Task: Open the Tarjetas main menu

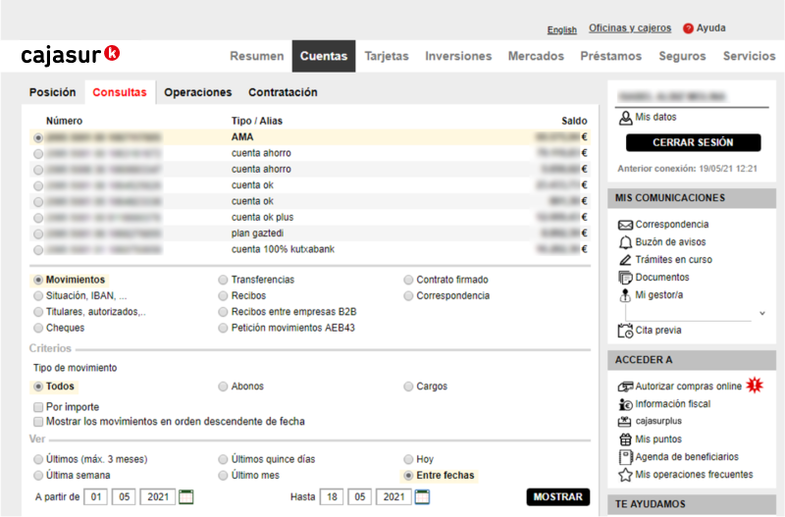Action: pyautogui.click(x=387, y=56)
